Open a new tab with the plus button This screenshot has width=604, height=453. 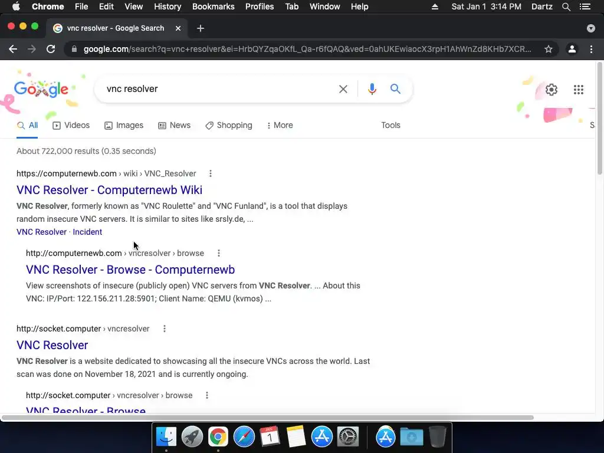[201, 28]
